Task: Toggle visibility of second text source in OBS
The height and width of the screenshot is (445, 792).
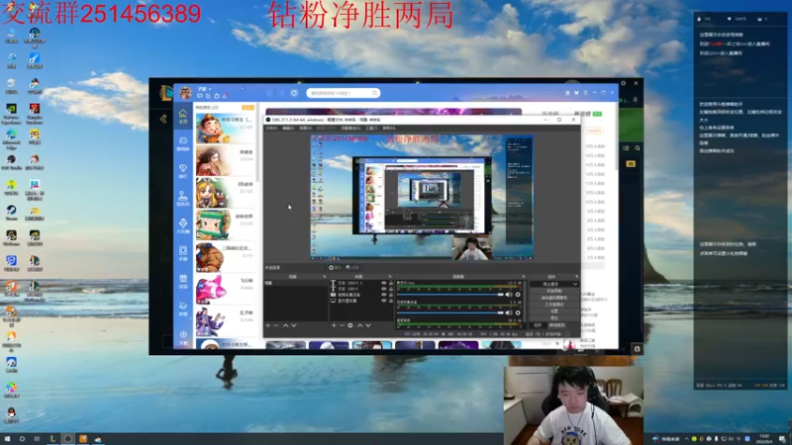Action: click(x=384, y=289)
